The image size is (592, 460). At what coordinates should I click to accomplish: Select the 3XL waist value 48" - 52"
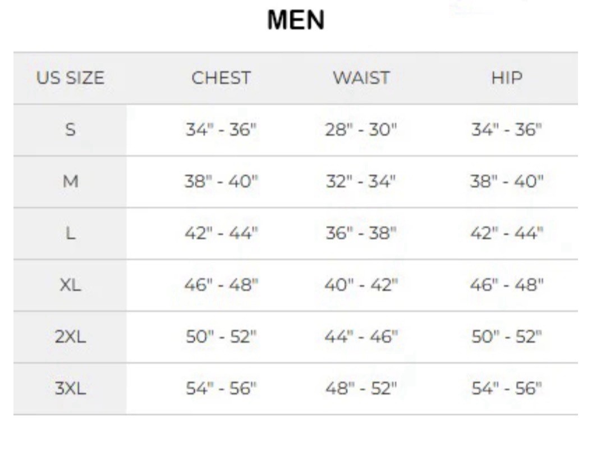[361, 389]
